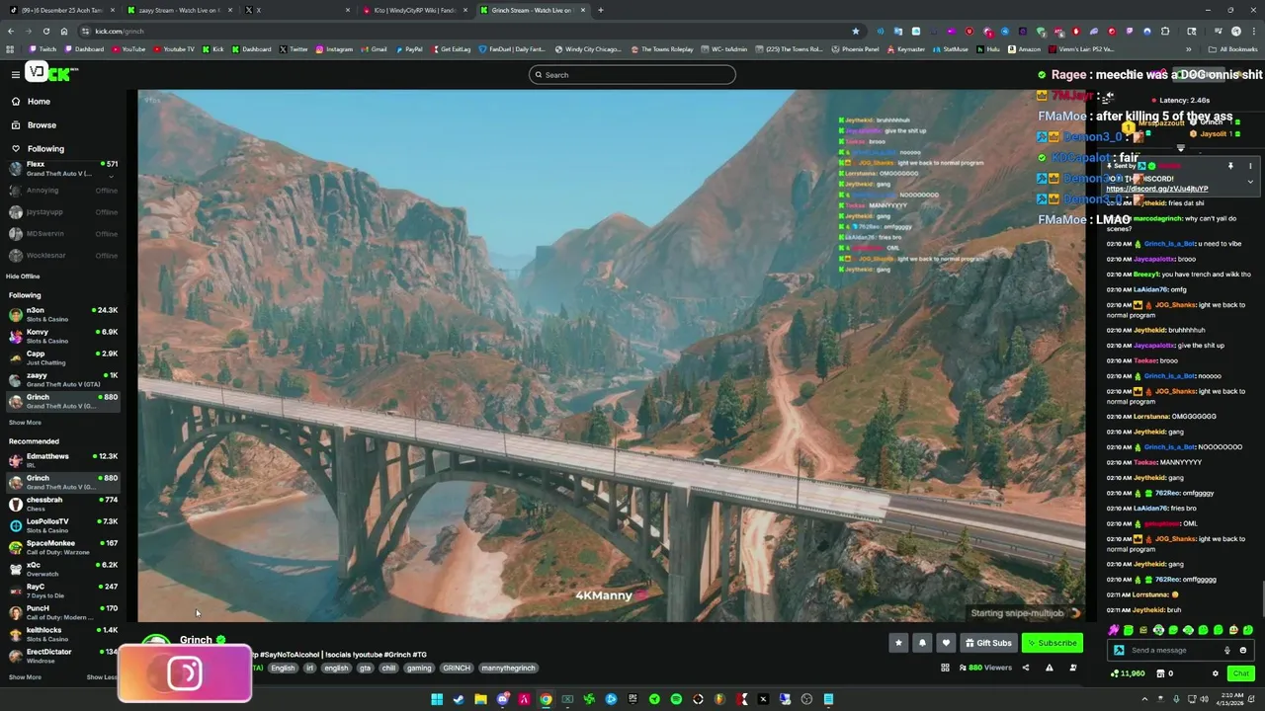Open the Chrome three-dot menu
The image size is (1265, 711).
coord(1254,31)
